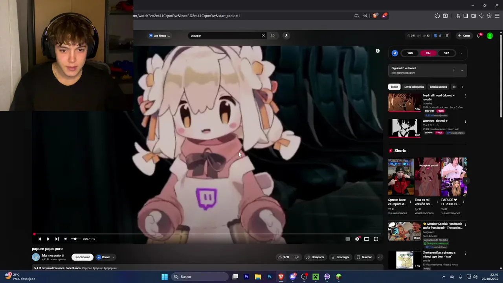Open the Los filtros dropdown
The height and width of the screenshot is (283, 503).
pyautogui.click(x=159, y=36)
